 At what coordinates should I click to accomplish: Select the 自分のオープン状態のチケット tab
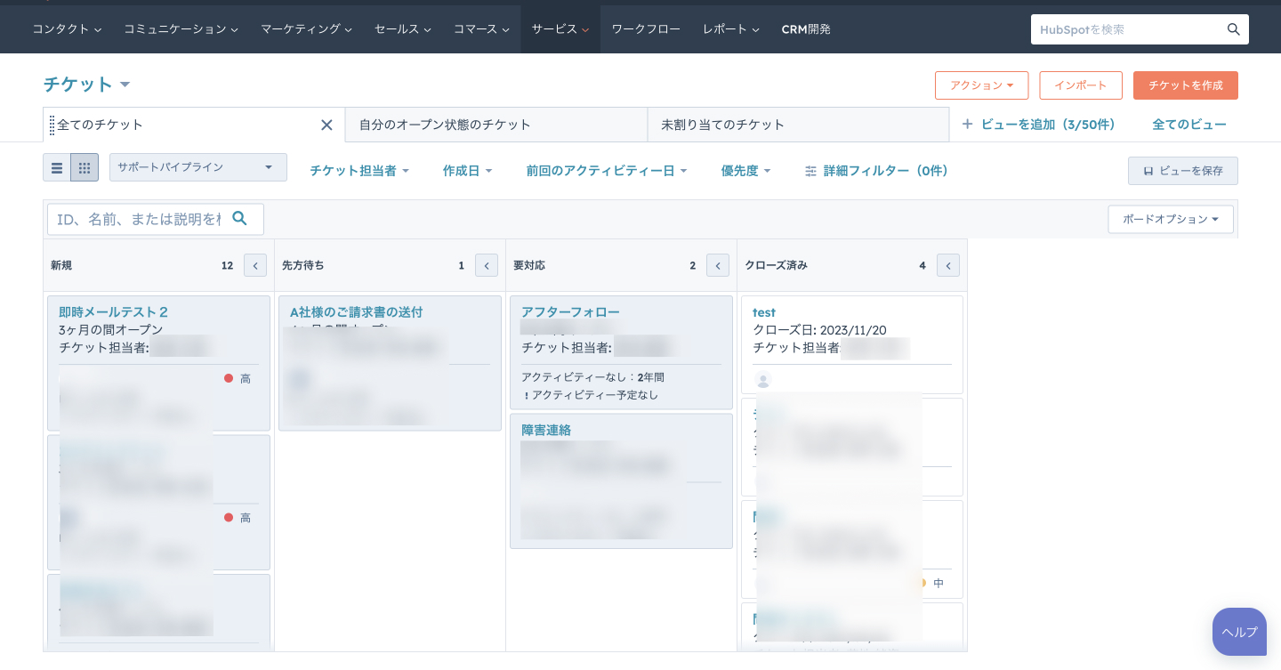[496, 125]
